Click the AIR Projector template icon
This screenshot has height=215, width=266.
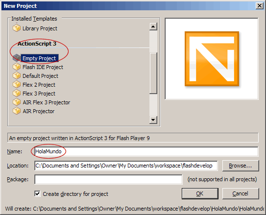coord(17,111)
